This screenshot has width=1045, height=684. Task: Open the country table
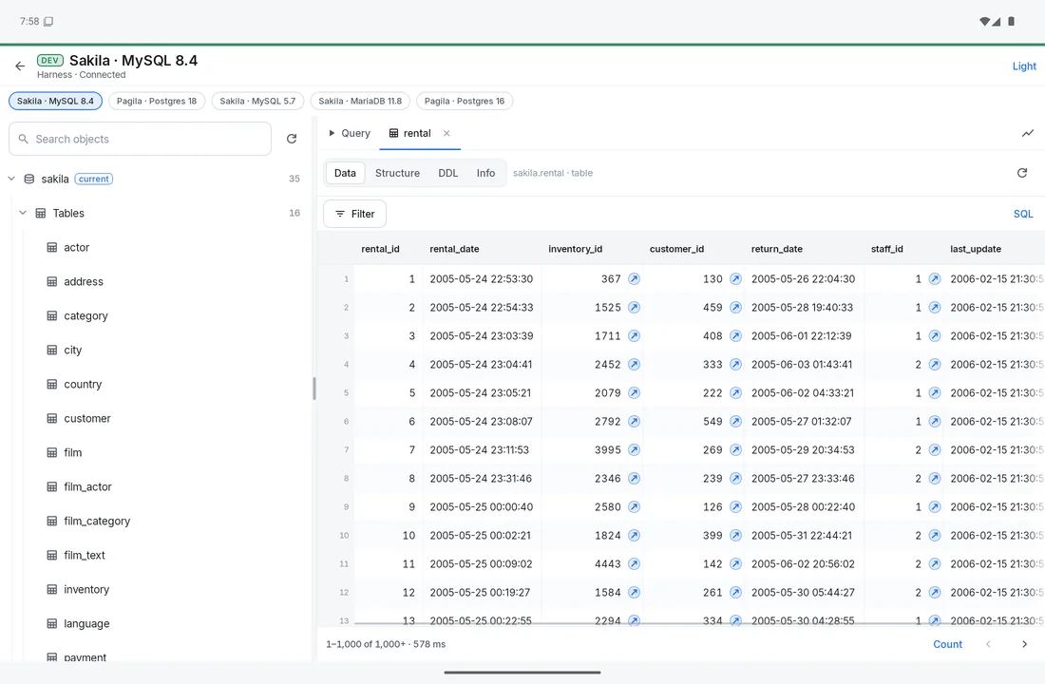tap(83, 384)
